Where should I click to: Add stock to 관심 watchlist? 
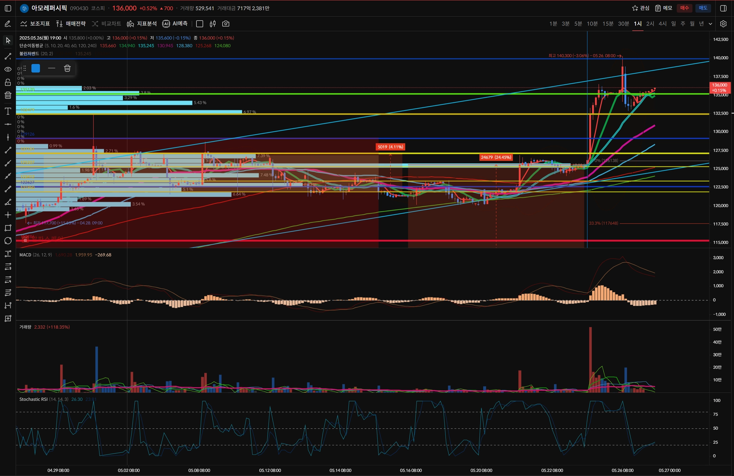(641, 8)
